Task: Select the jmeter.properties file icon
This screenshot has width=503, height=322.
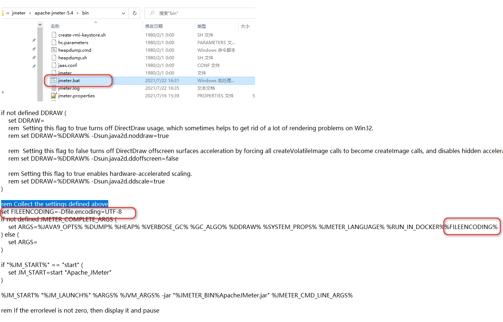Action: 54,96
